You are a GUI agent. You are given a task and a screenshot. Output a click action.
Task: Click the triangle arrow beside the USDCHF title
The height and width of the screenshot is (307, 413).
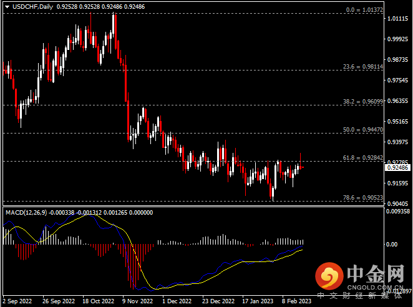click(x=5, y=5)
